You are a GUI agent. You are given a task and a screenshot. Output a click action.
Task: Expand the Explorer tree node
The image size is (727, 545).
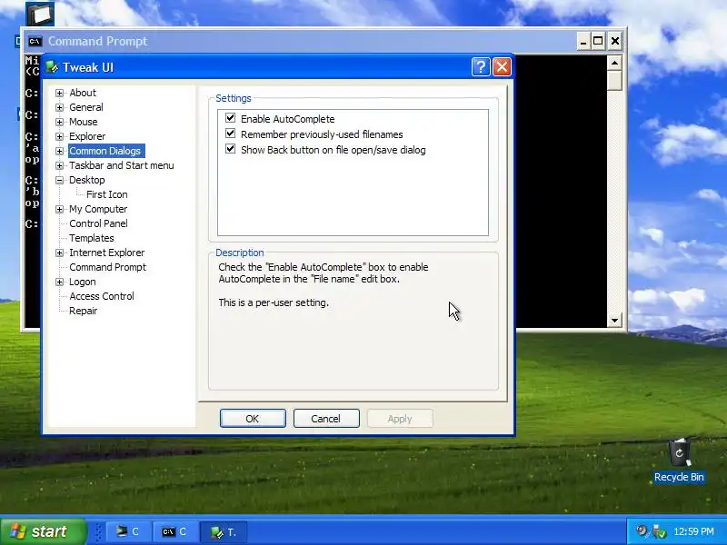(x=59, y=137)
